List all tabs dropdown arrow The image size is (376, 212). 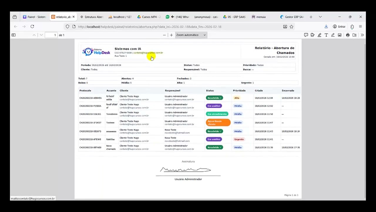tap(320, 17)
